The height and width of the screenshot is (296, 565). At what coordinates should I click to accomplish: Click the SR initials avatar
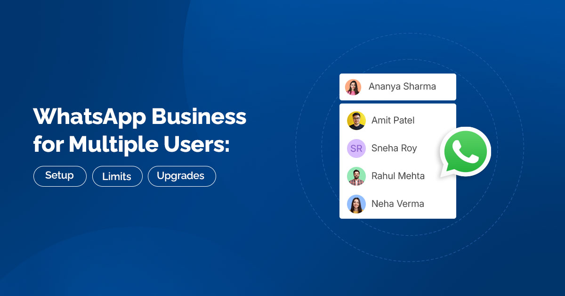[356, 148]
